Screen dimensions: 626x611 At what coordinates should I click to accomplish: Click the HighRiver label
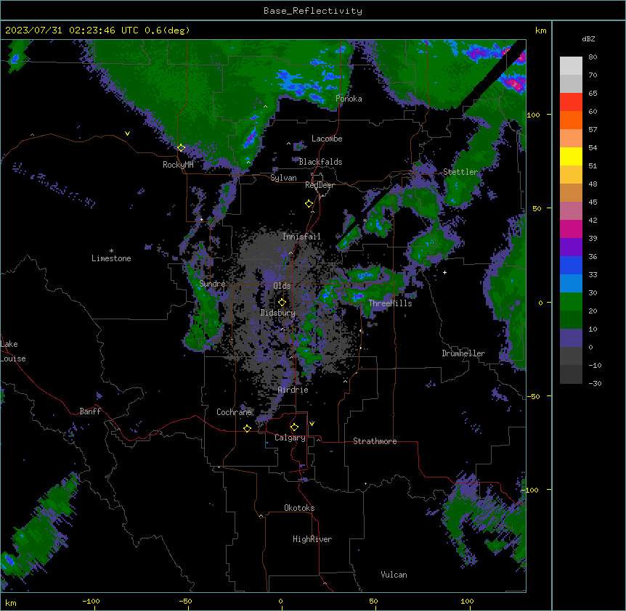point(312,539)
